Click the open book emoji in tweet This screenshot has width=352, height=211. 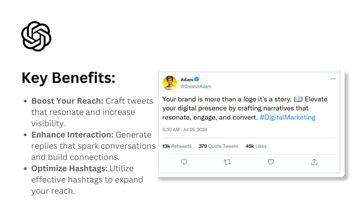click(x=298, y=99)
